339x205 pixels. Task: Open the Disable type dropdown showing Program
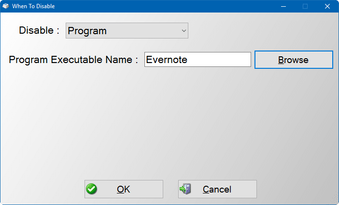click(127, 31)
